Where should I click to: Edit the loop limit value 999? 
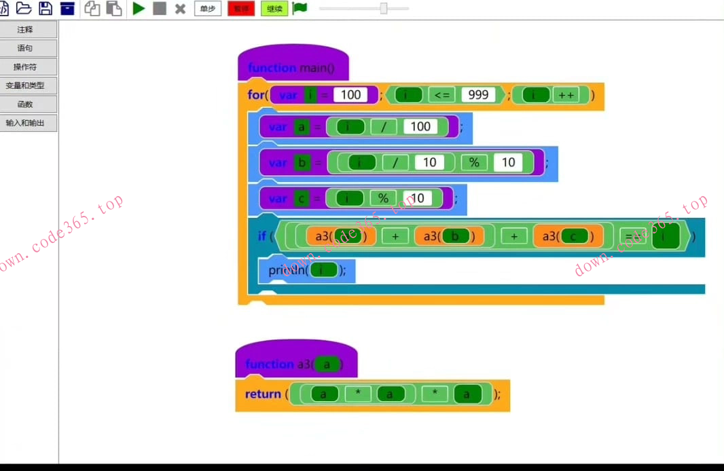click(478, 94)
